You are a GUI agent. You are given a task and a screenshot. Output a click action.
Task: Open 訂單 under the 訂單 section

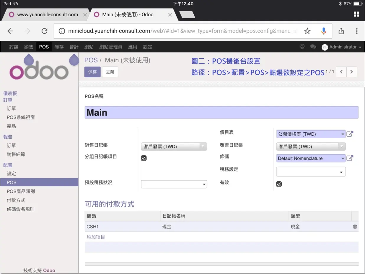11,108
